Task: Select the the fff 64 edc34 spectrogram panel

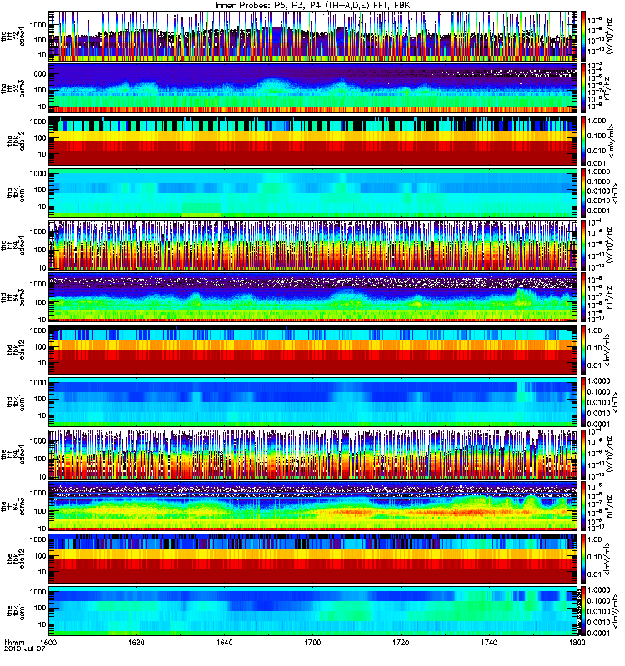Action: point(313,454)
